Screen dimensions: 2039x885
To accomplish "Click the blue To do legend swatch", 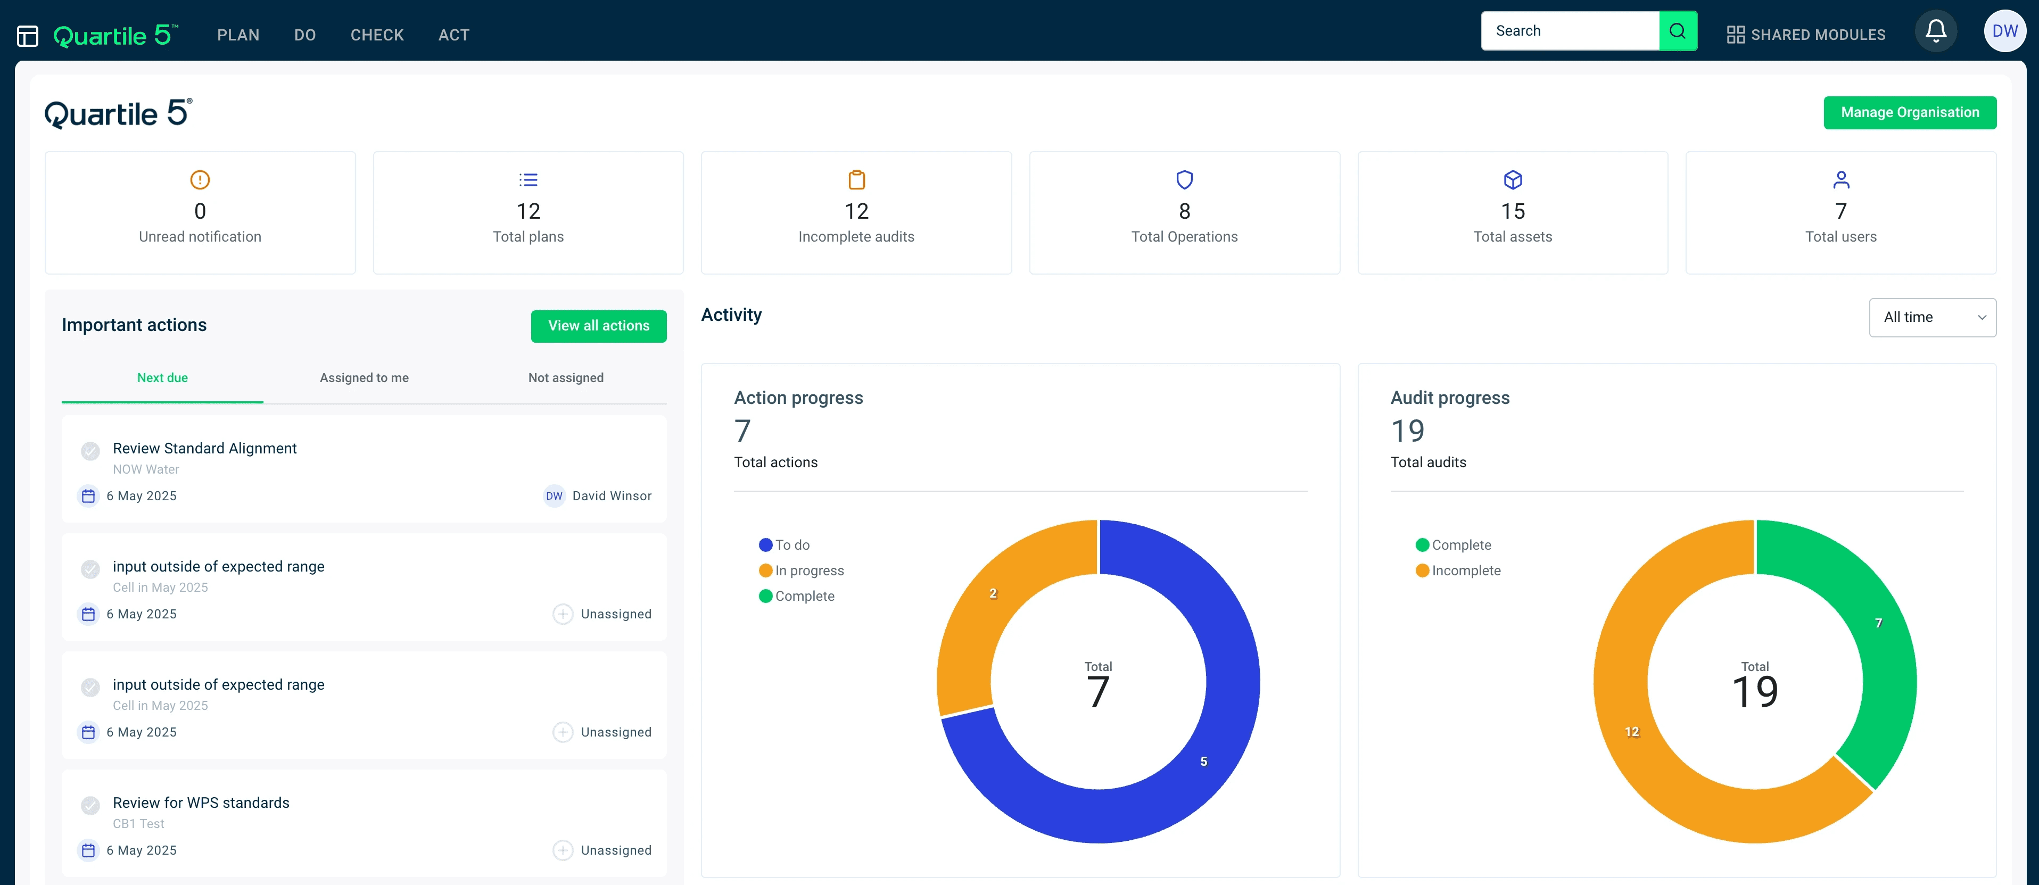I will pos(765,544).
